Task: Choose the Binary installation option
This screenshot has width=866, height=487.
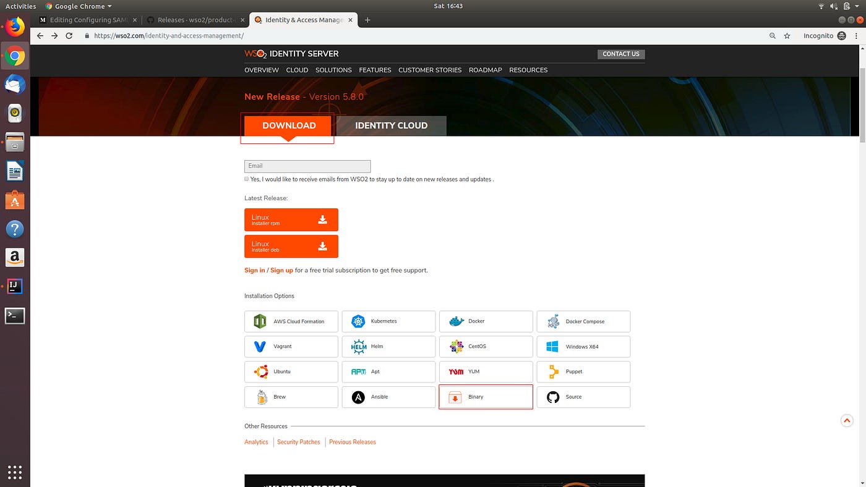Action: pyautogui.click(x=486, y=397)
